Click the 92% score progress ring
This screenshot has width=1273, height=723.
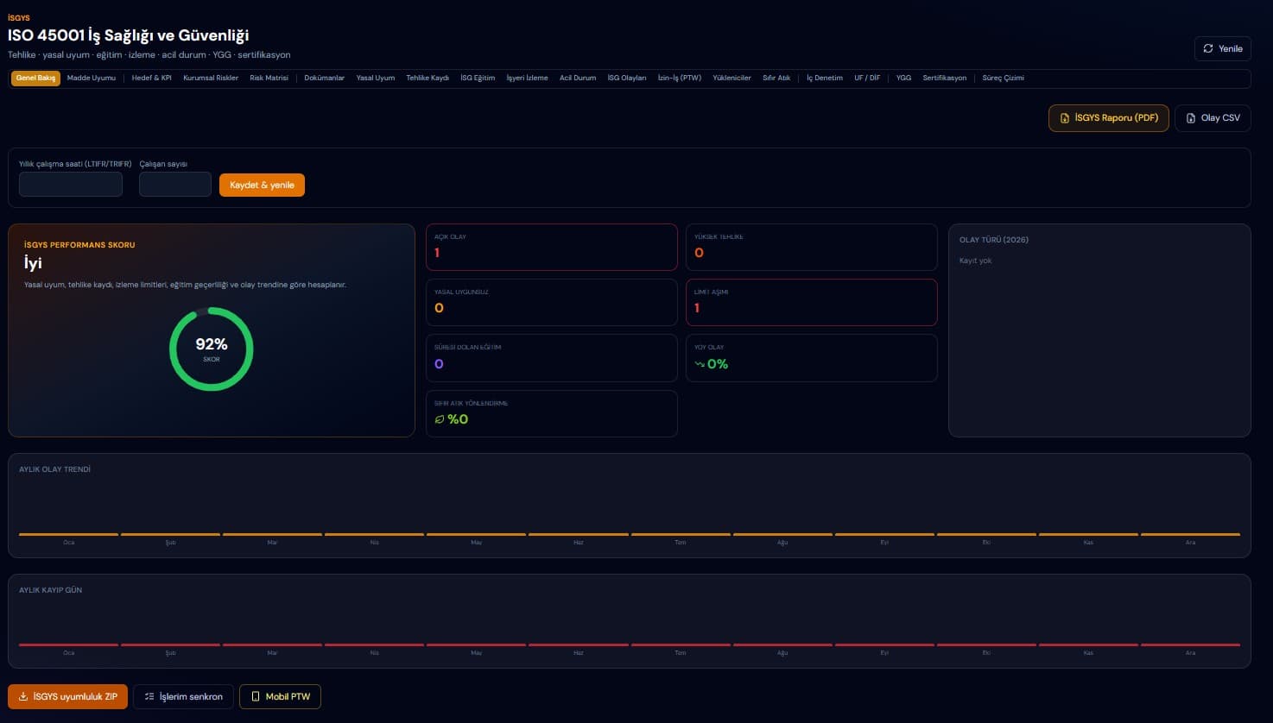coord(212,349)
